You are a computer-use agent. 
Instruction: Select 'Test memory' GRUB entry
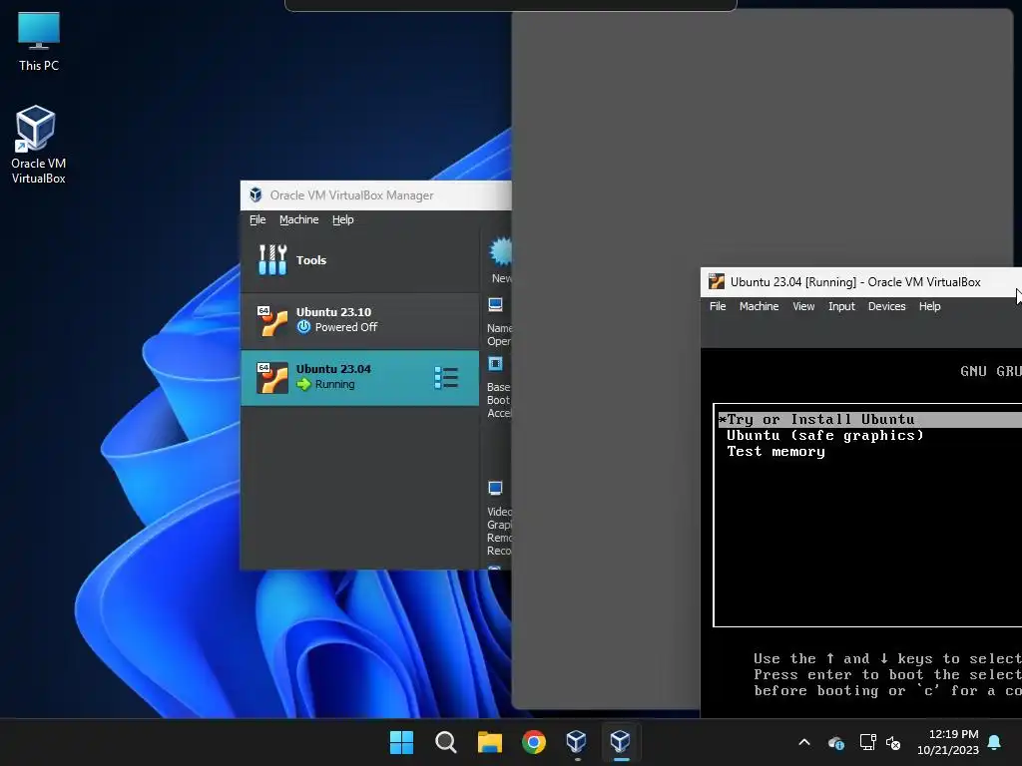point(775,452)
